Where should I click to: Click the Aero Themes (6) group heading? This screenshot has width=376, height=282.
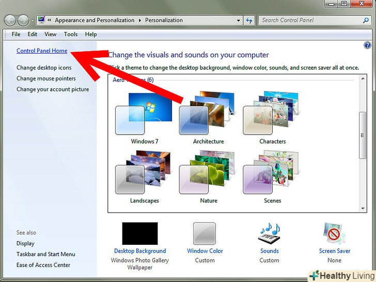click(133, 80)
